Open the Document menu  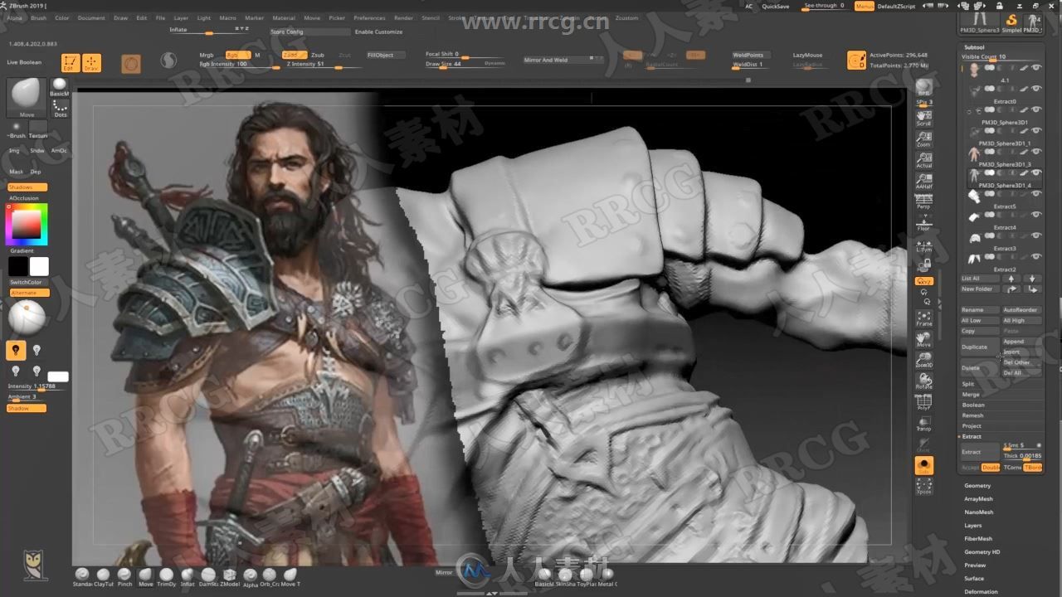[x=91, y=17]
